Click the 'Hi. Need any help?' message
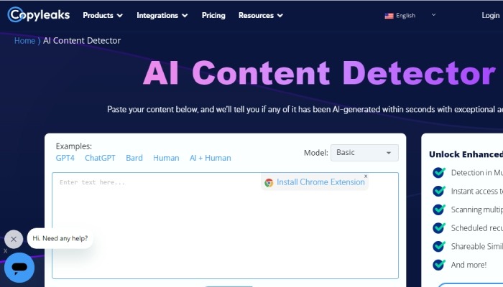This screenshot has height=287, width=503. (60, 238)
